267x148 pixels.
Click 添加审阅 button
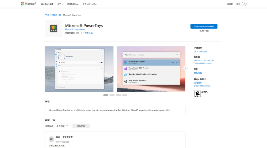pyautogui.click(x=81, y=126)
